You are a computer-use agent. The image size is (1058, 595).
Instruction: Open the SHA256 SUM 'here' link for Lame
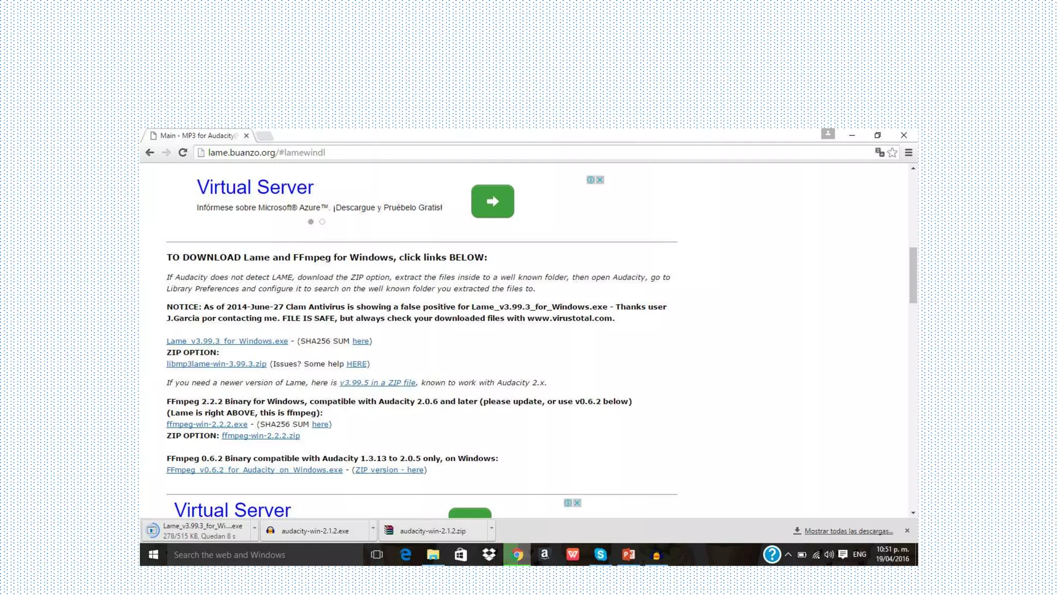361,341
